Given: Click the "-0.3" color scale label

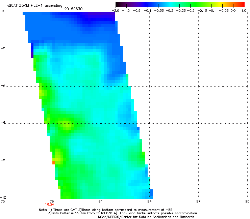Looking at the screenshot, I should pos(170,11).
